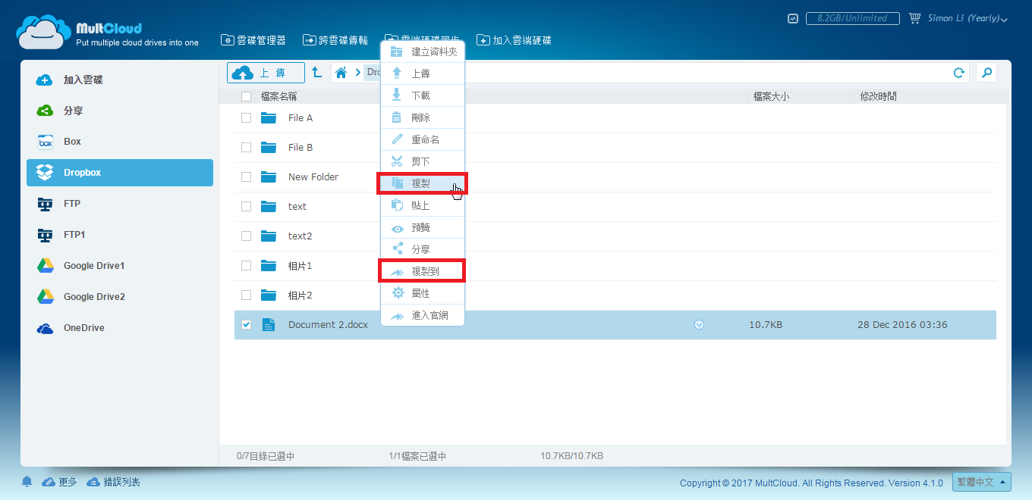
Task: Open Document 2.docx row dropdown arrow
Action: click(699, 325)
